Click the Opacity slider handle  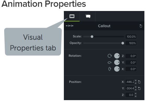123,43
